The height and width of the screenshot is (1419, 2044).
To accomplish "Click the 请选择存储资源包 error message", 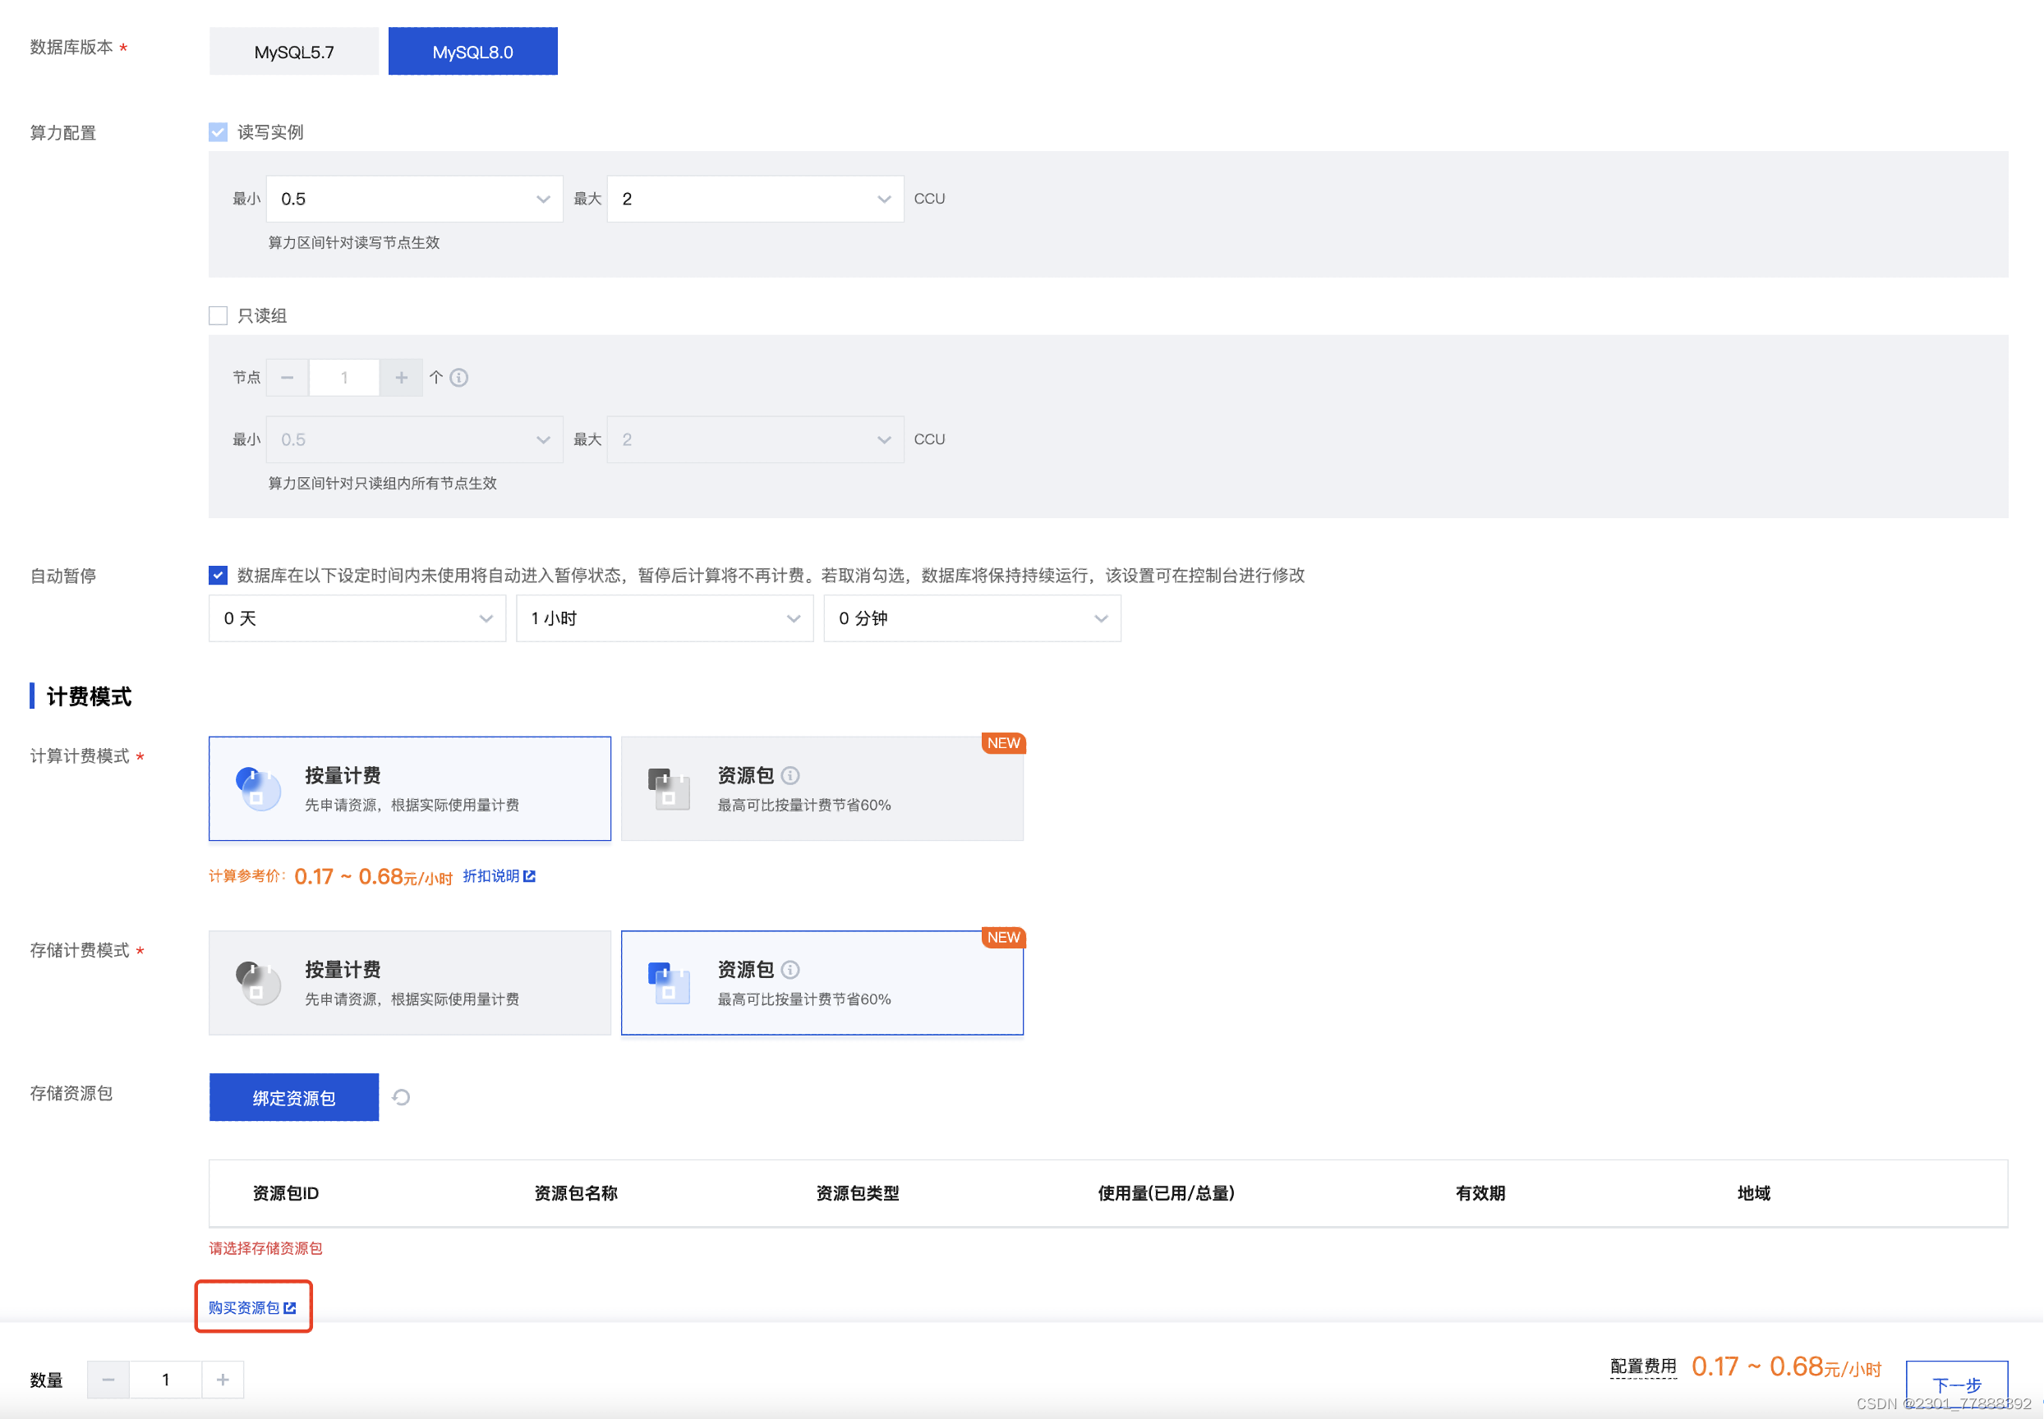I will pyautogui.click(x=265, y=1249).
